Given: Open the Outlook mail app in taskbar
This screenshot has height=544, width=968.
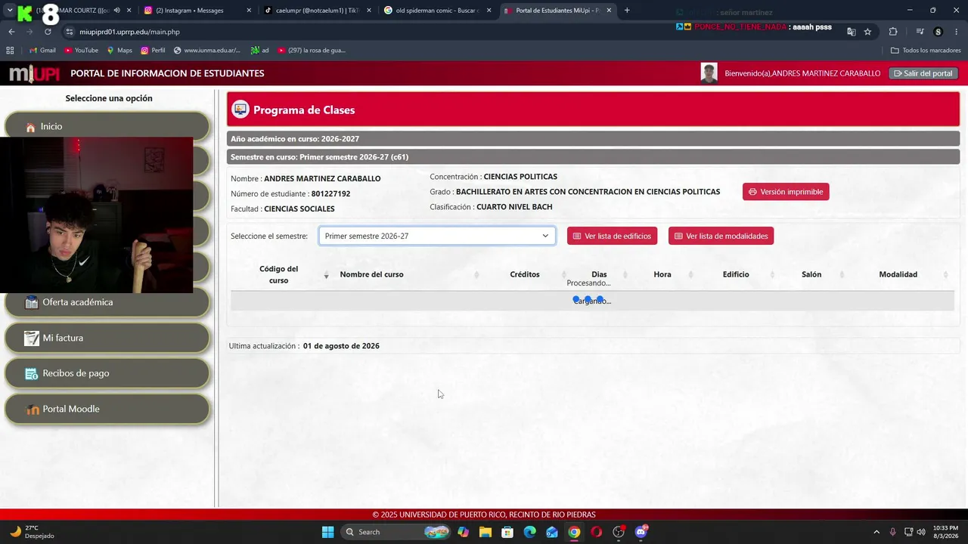Looking at the screenshot, I should [552, 532].
